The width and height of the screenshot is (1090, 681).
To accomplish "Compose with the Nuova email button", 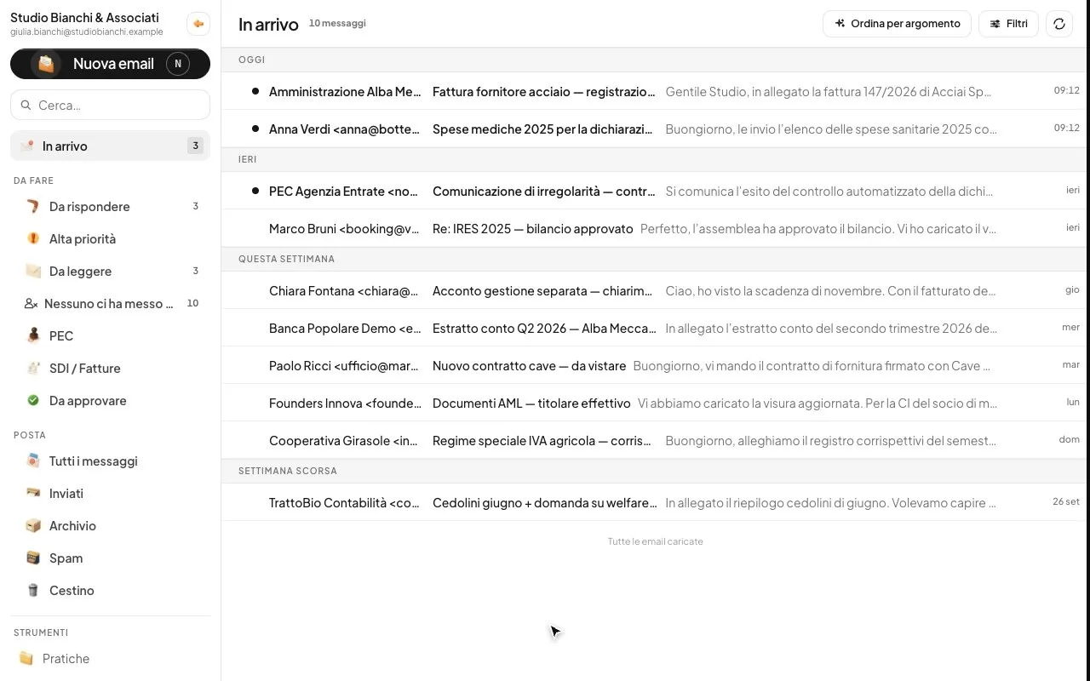I will coord(110,64).
